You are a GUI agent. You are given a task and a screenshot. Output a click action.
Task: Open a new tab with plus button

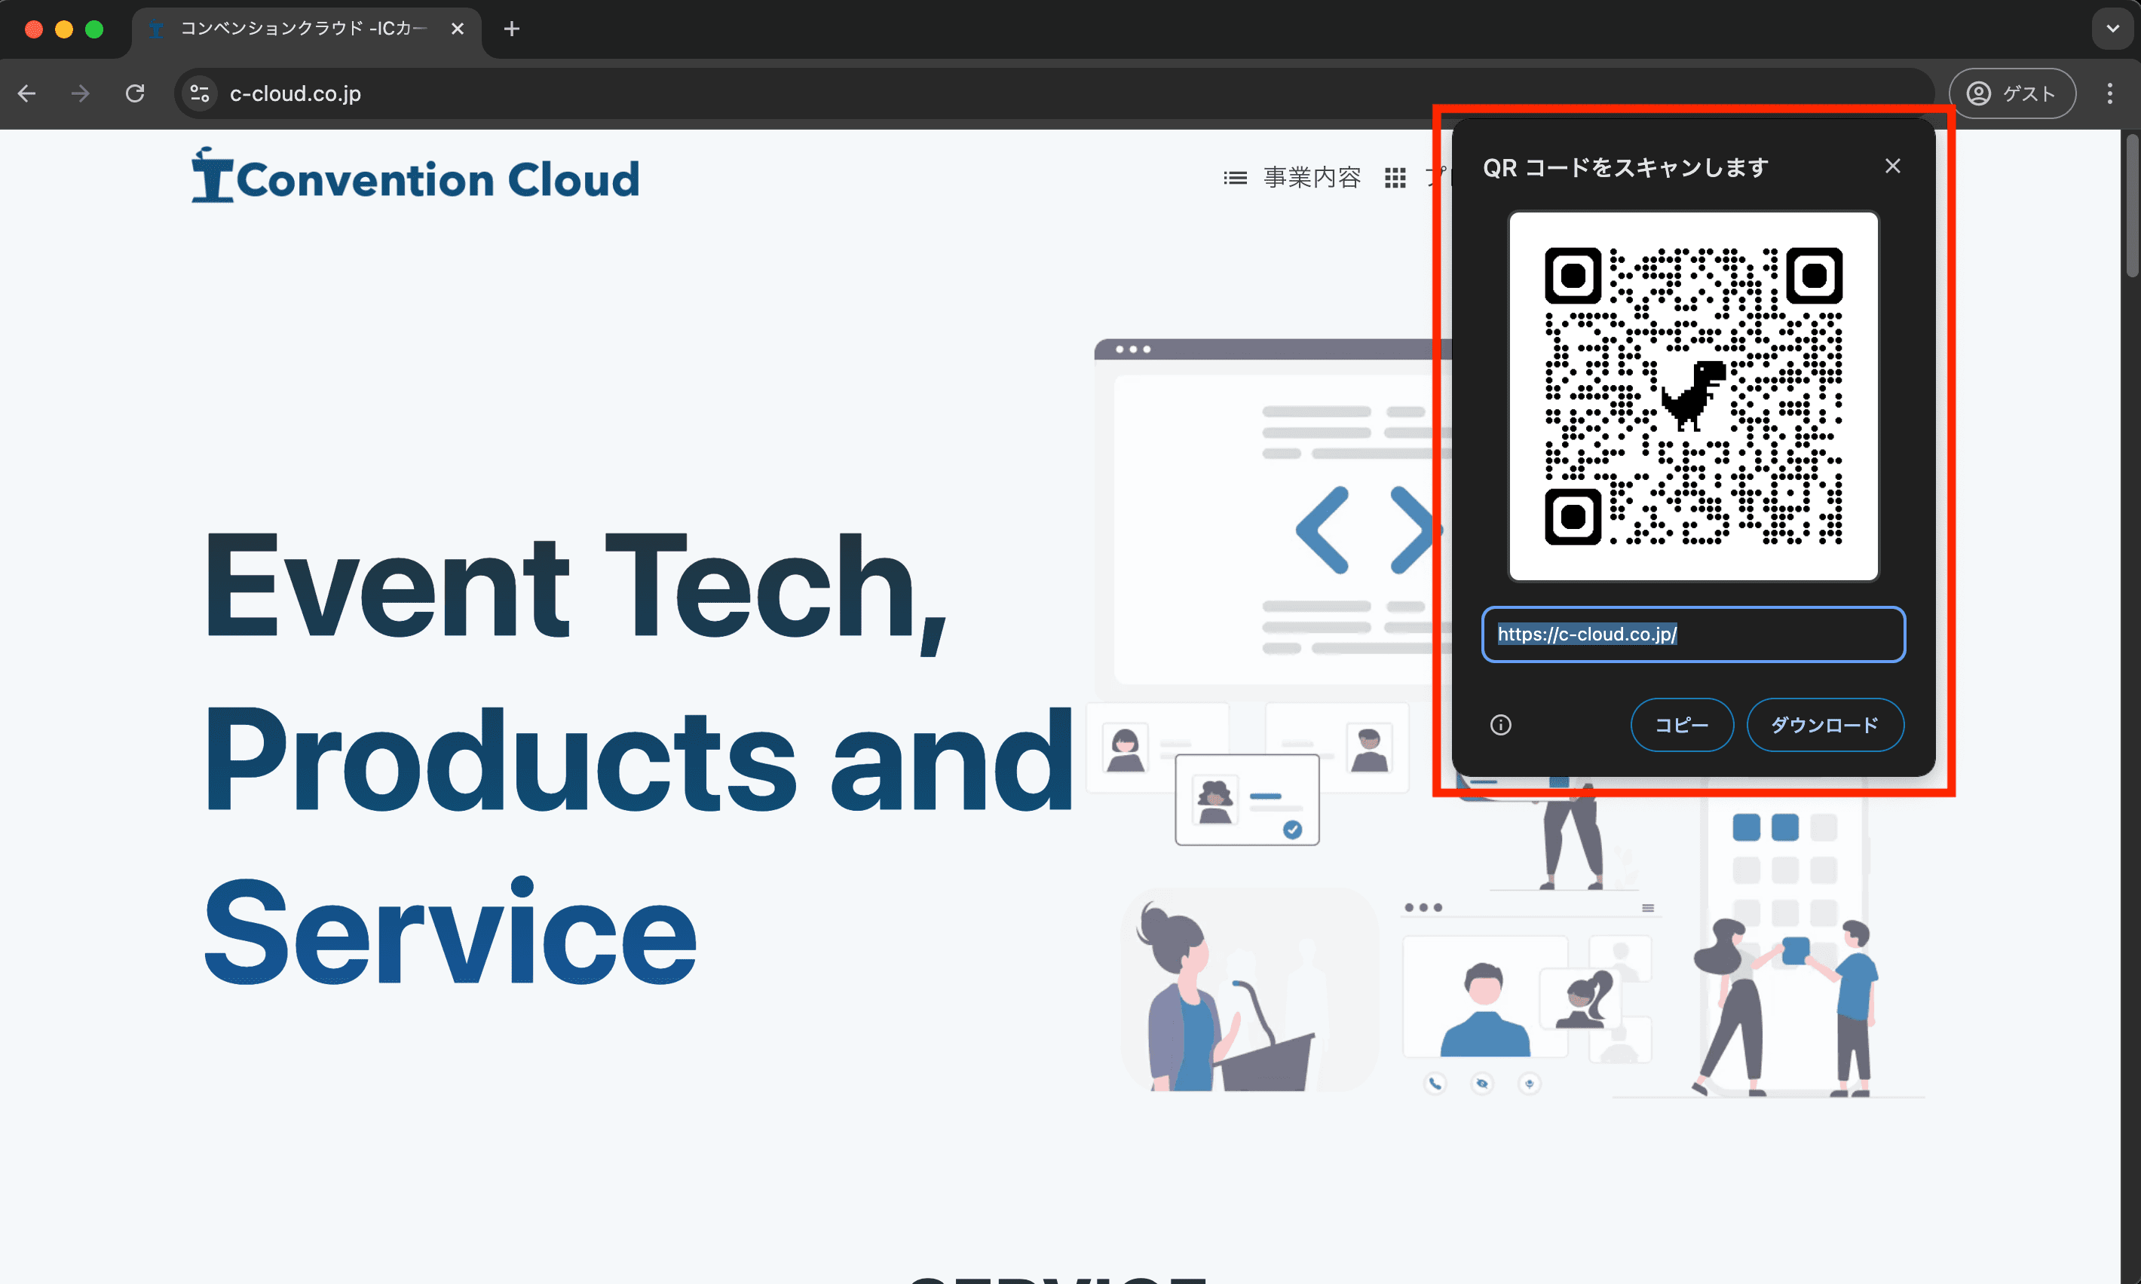tap(511, 29)
